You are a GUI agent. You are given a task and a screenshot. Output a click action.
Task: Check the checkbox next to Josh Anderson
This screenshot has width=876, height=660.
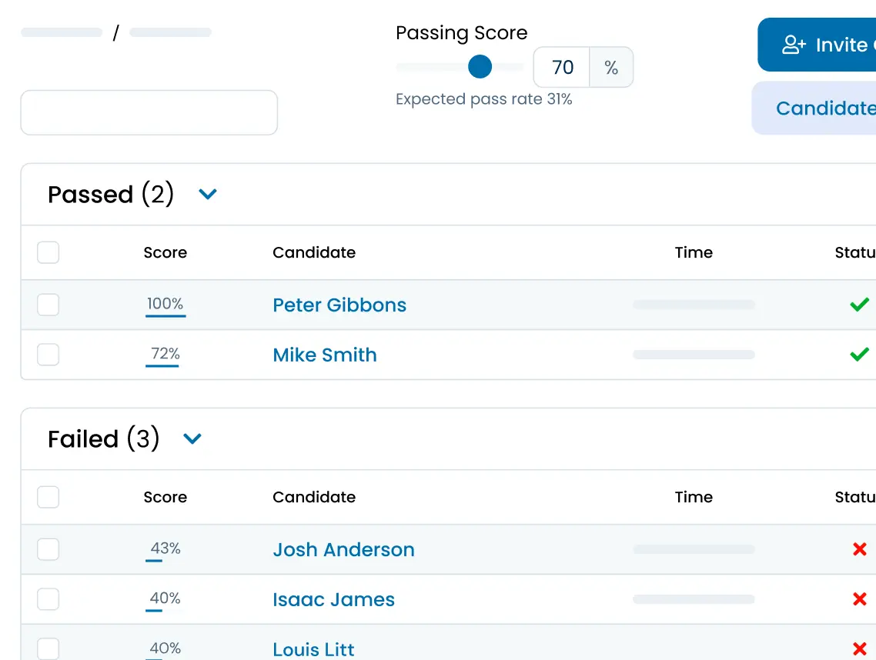click(x=48, y=549)
